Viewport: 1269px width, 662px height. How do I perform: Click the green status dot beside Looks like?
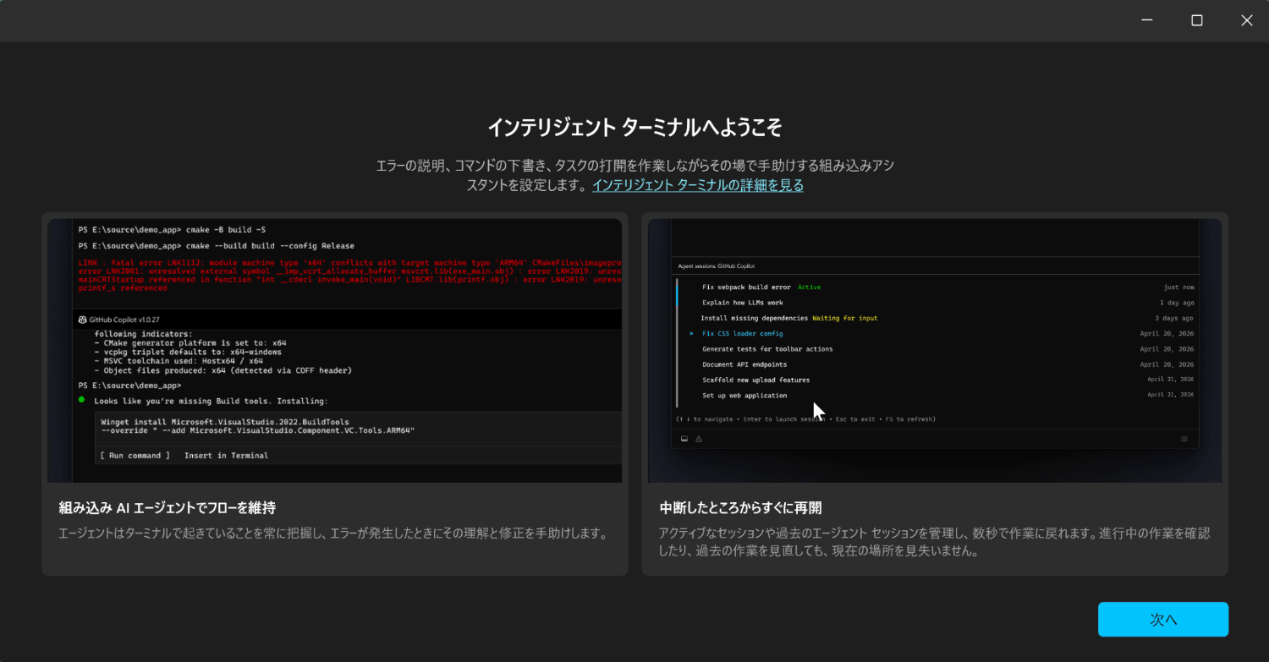(81, 399)
